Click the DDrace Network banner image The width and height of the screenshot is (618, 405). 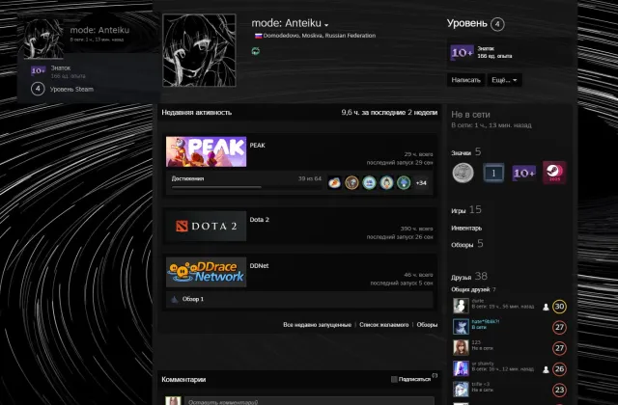point(206,272)
